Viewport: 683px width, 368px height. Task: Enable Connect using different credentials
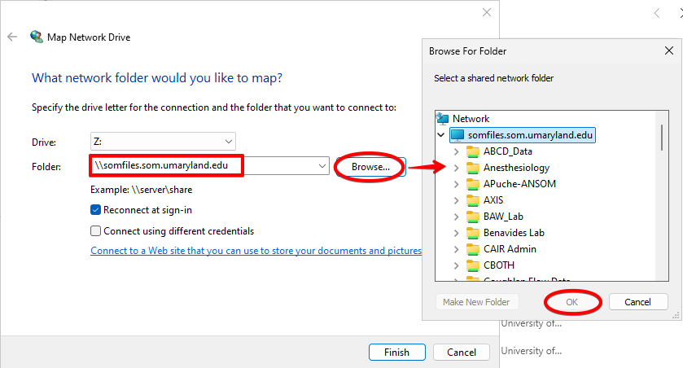pyautogui.click(x=97, y=231)
